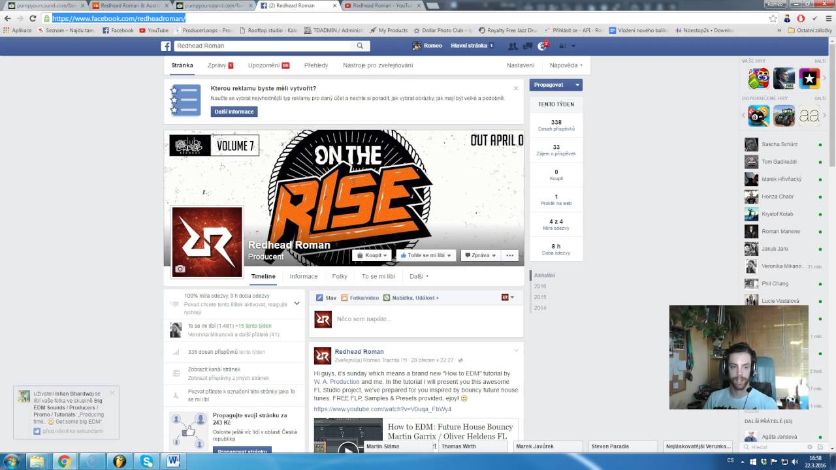Expand the response rate badge chevron

(x=297, y=304)
